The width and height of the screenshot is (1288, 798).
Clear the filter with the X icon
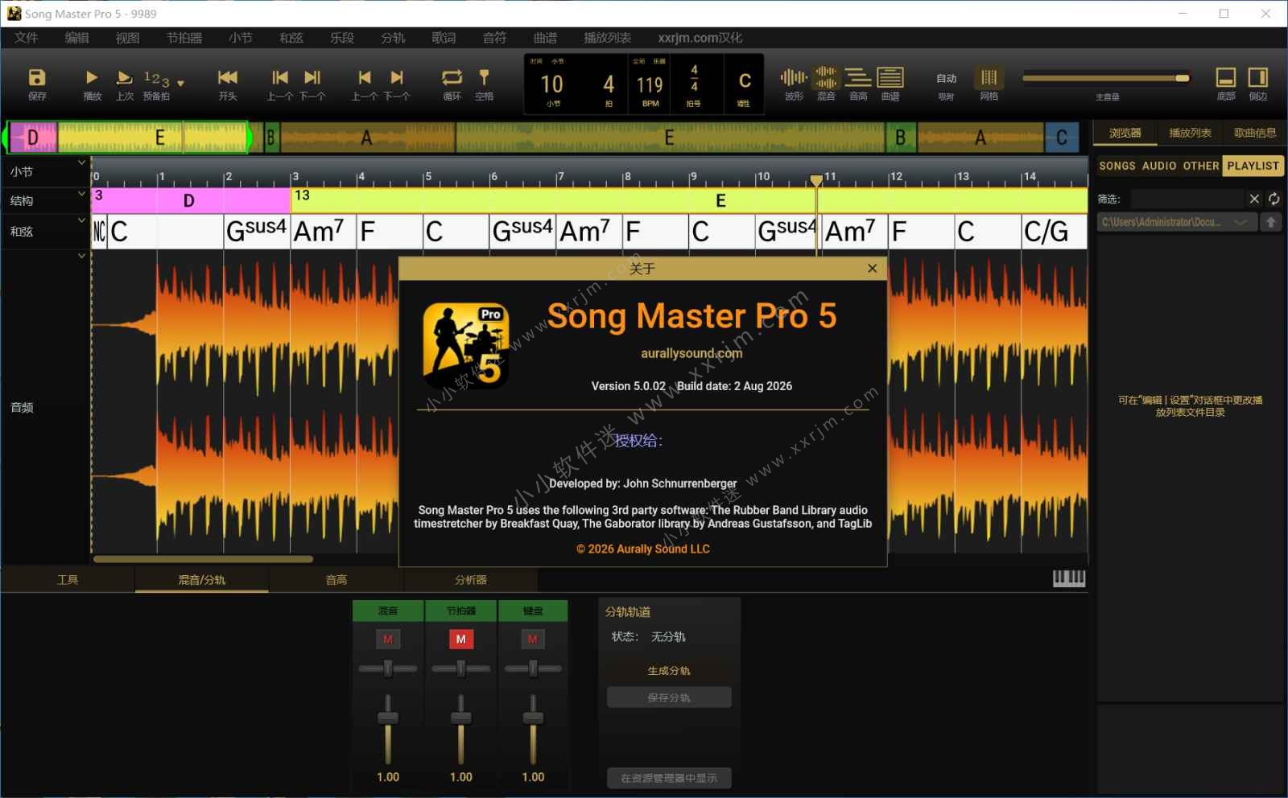[x=1254, y=199]
